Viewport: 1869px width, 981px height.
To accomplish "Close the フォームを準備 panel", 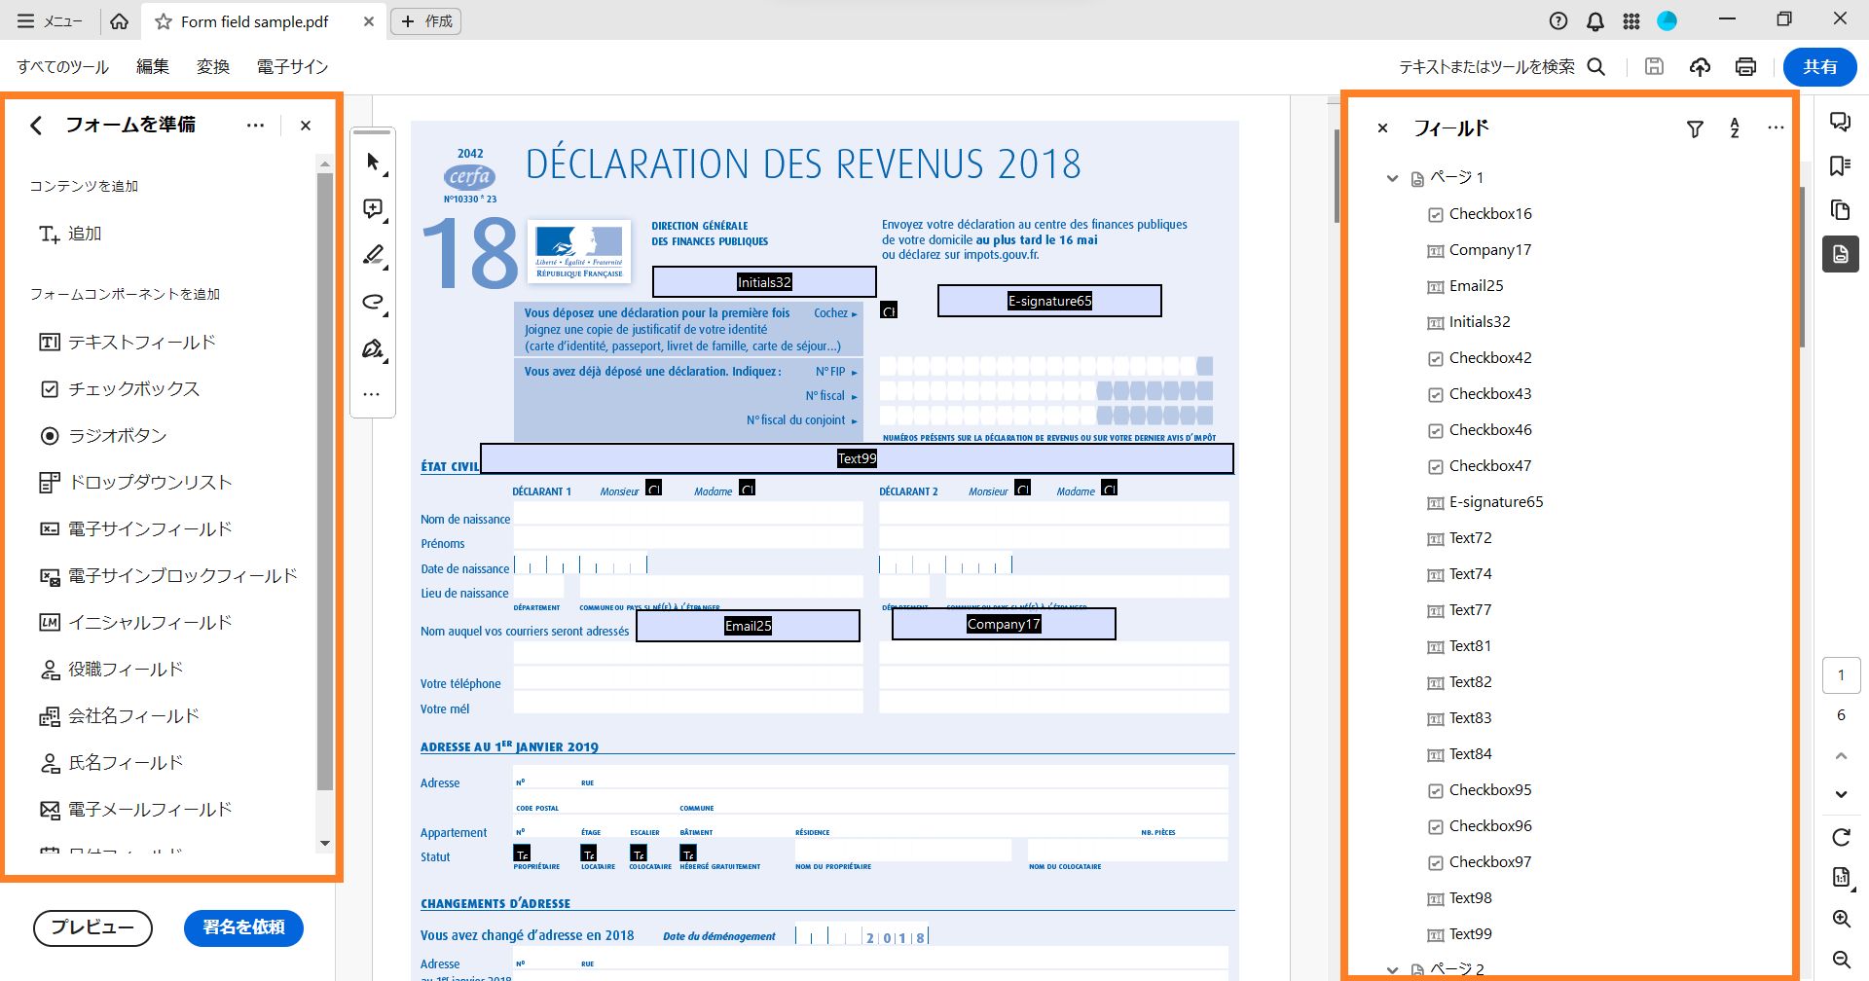I will (x=306, y=125).
